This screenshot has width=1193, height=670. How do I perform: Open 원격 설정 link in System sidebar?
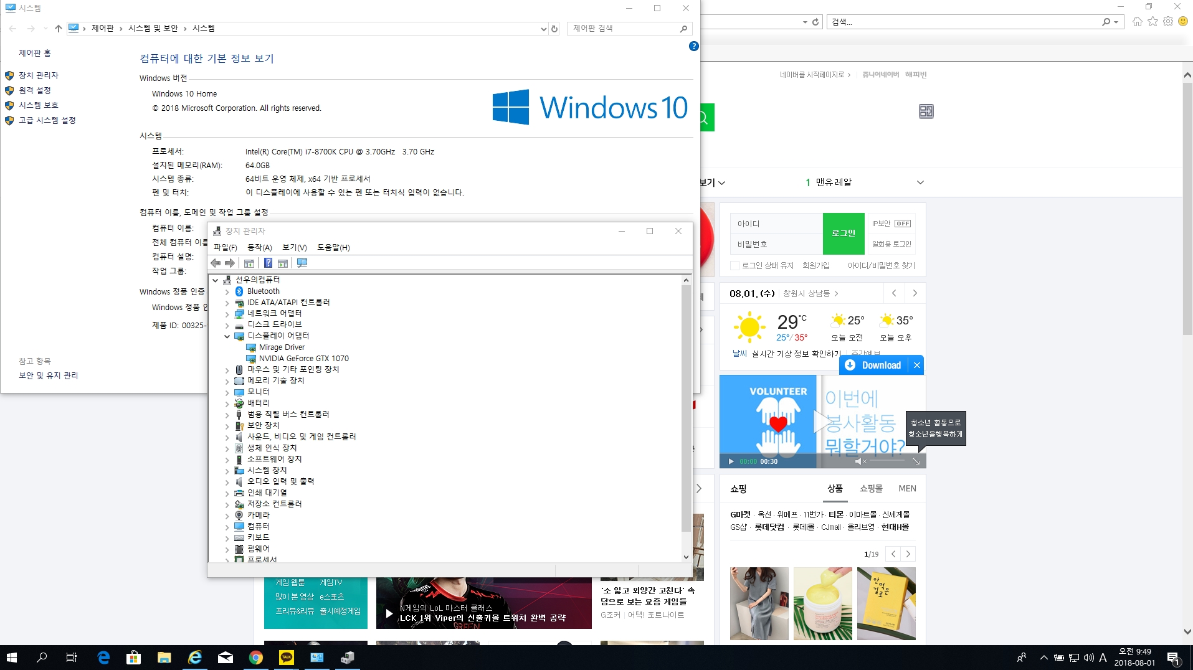point(35,90)
